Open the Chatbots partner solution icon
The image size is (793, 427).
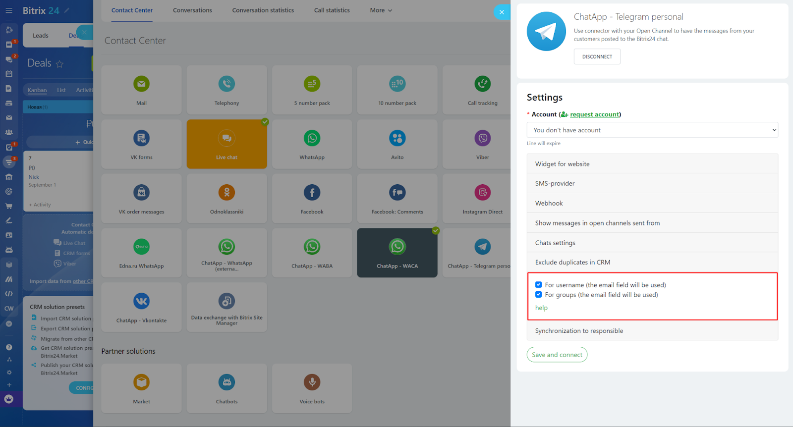point(227,382)
